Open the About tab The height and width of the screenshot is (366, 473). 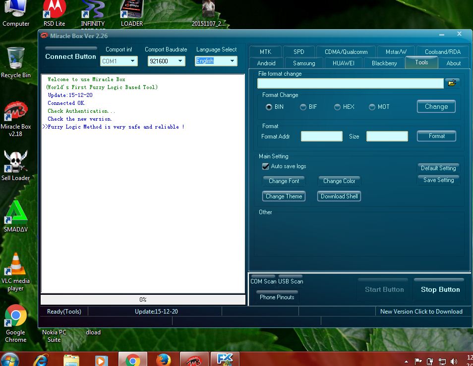click(x=453, y=63)
